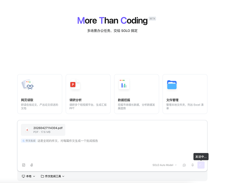This screenshot has height=183, width=226.
Task: Open attached file 20260427114304.pdf
Action: pos(43,130)
